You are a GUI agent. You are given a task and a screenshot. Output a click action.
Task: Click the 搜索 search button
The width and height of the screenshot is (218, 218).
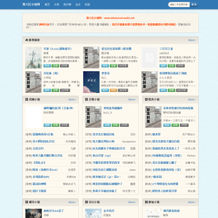(194, 5)
